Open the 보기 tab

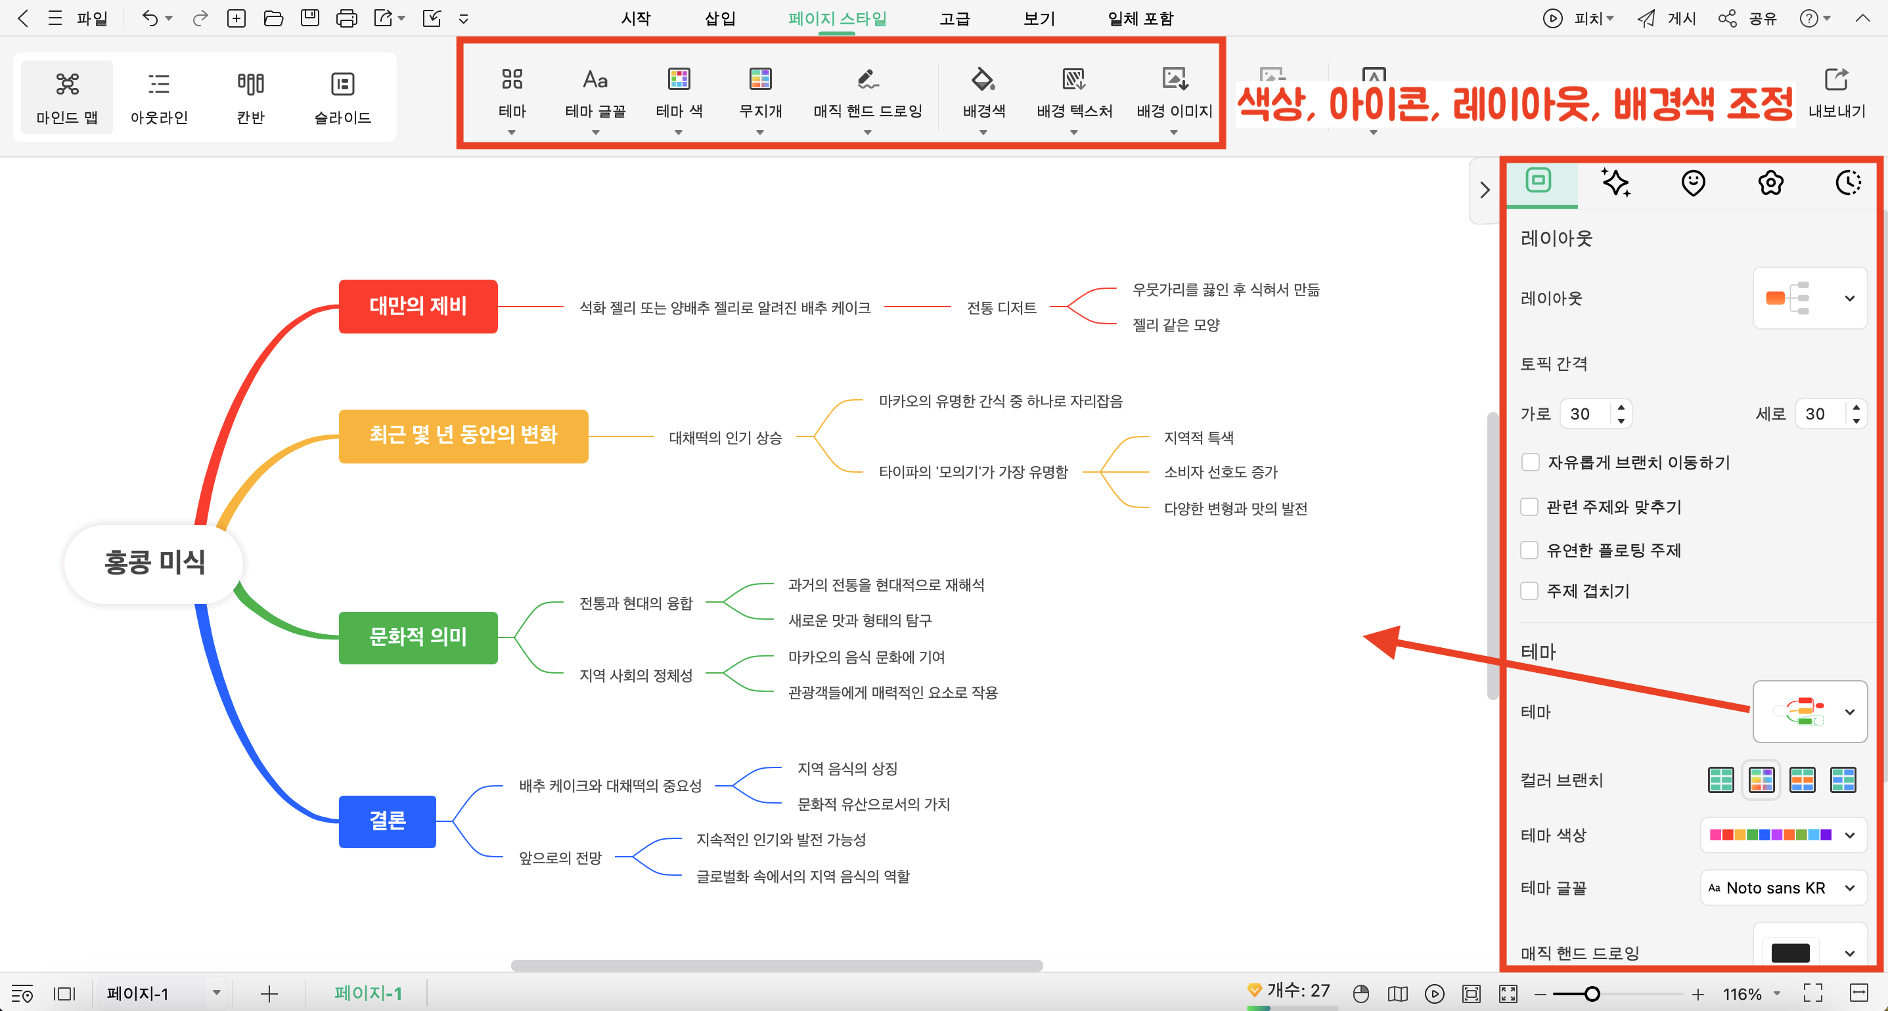[x=1039, y=18]
